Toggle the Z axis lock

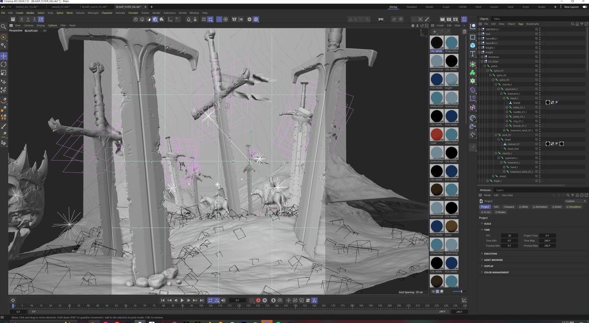point(34,19)
